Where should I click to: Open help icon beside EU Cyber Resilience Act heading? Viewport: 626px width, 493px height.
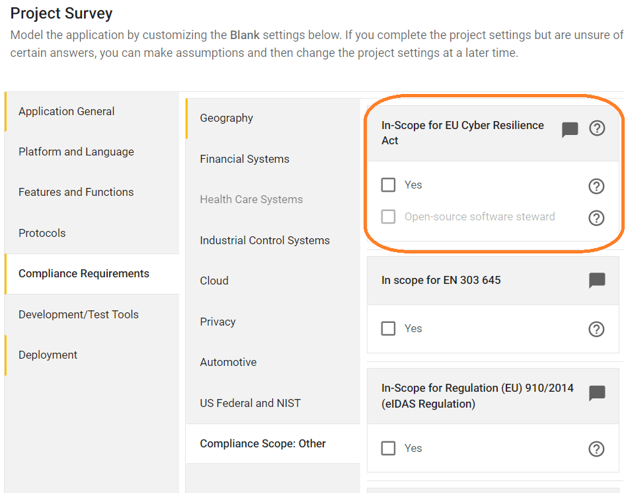pos(597,128)
